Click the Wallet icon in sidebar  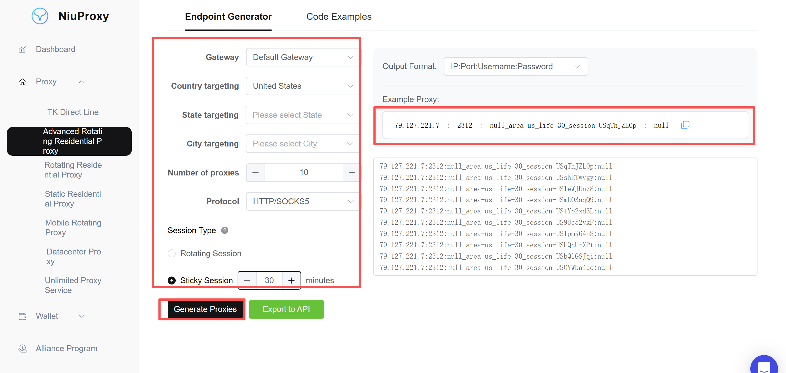(x=23, y=316)
